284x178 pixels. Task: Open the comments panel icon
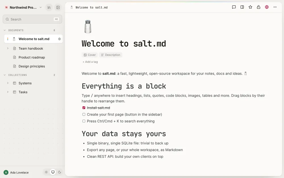point(234,7)
